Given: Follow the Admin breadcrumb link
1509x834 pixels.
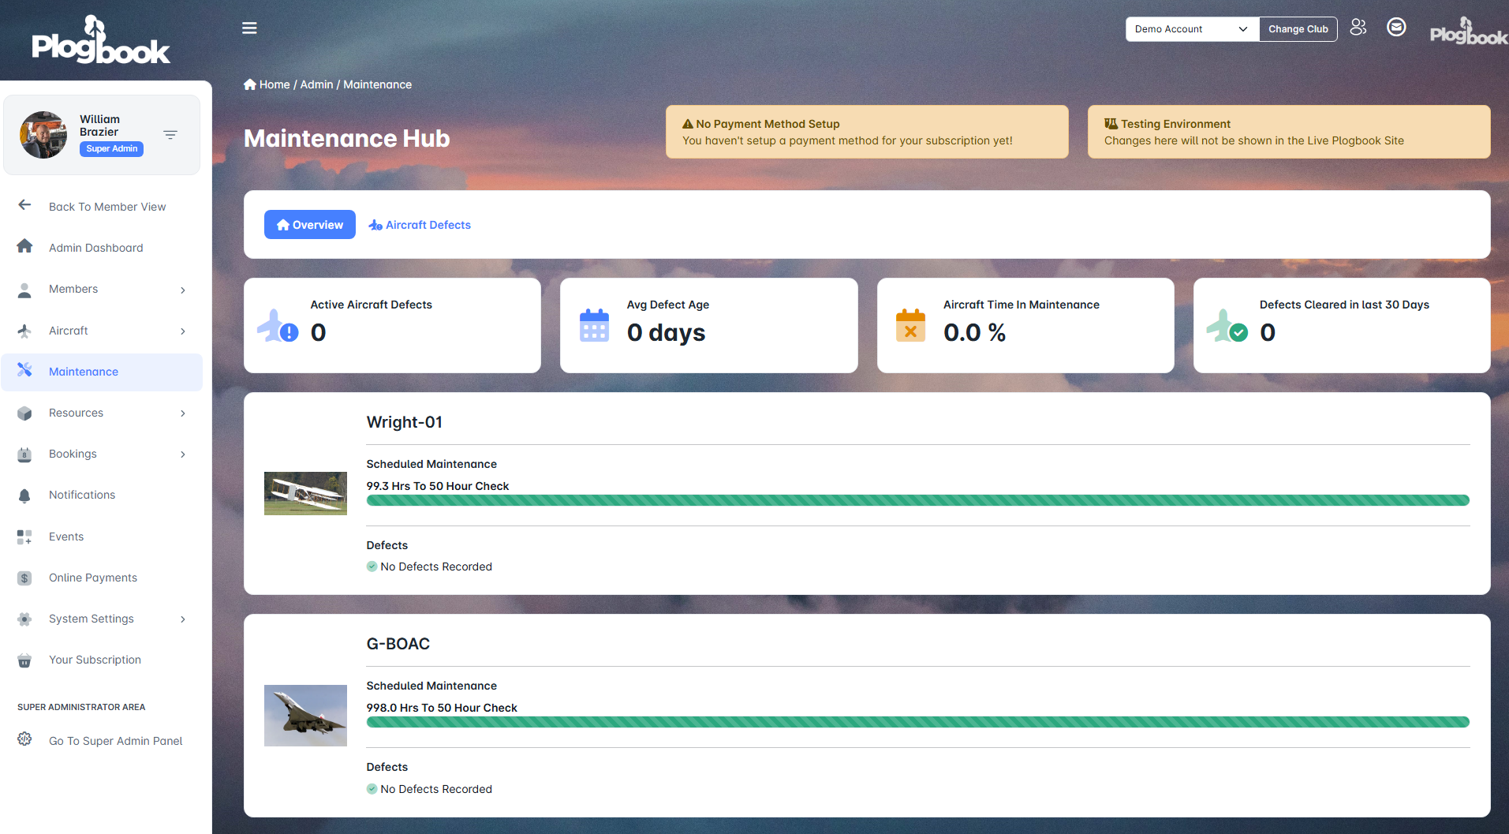Looking at the screenshot, I should tap(316, 84).
